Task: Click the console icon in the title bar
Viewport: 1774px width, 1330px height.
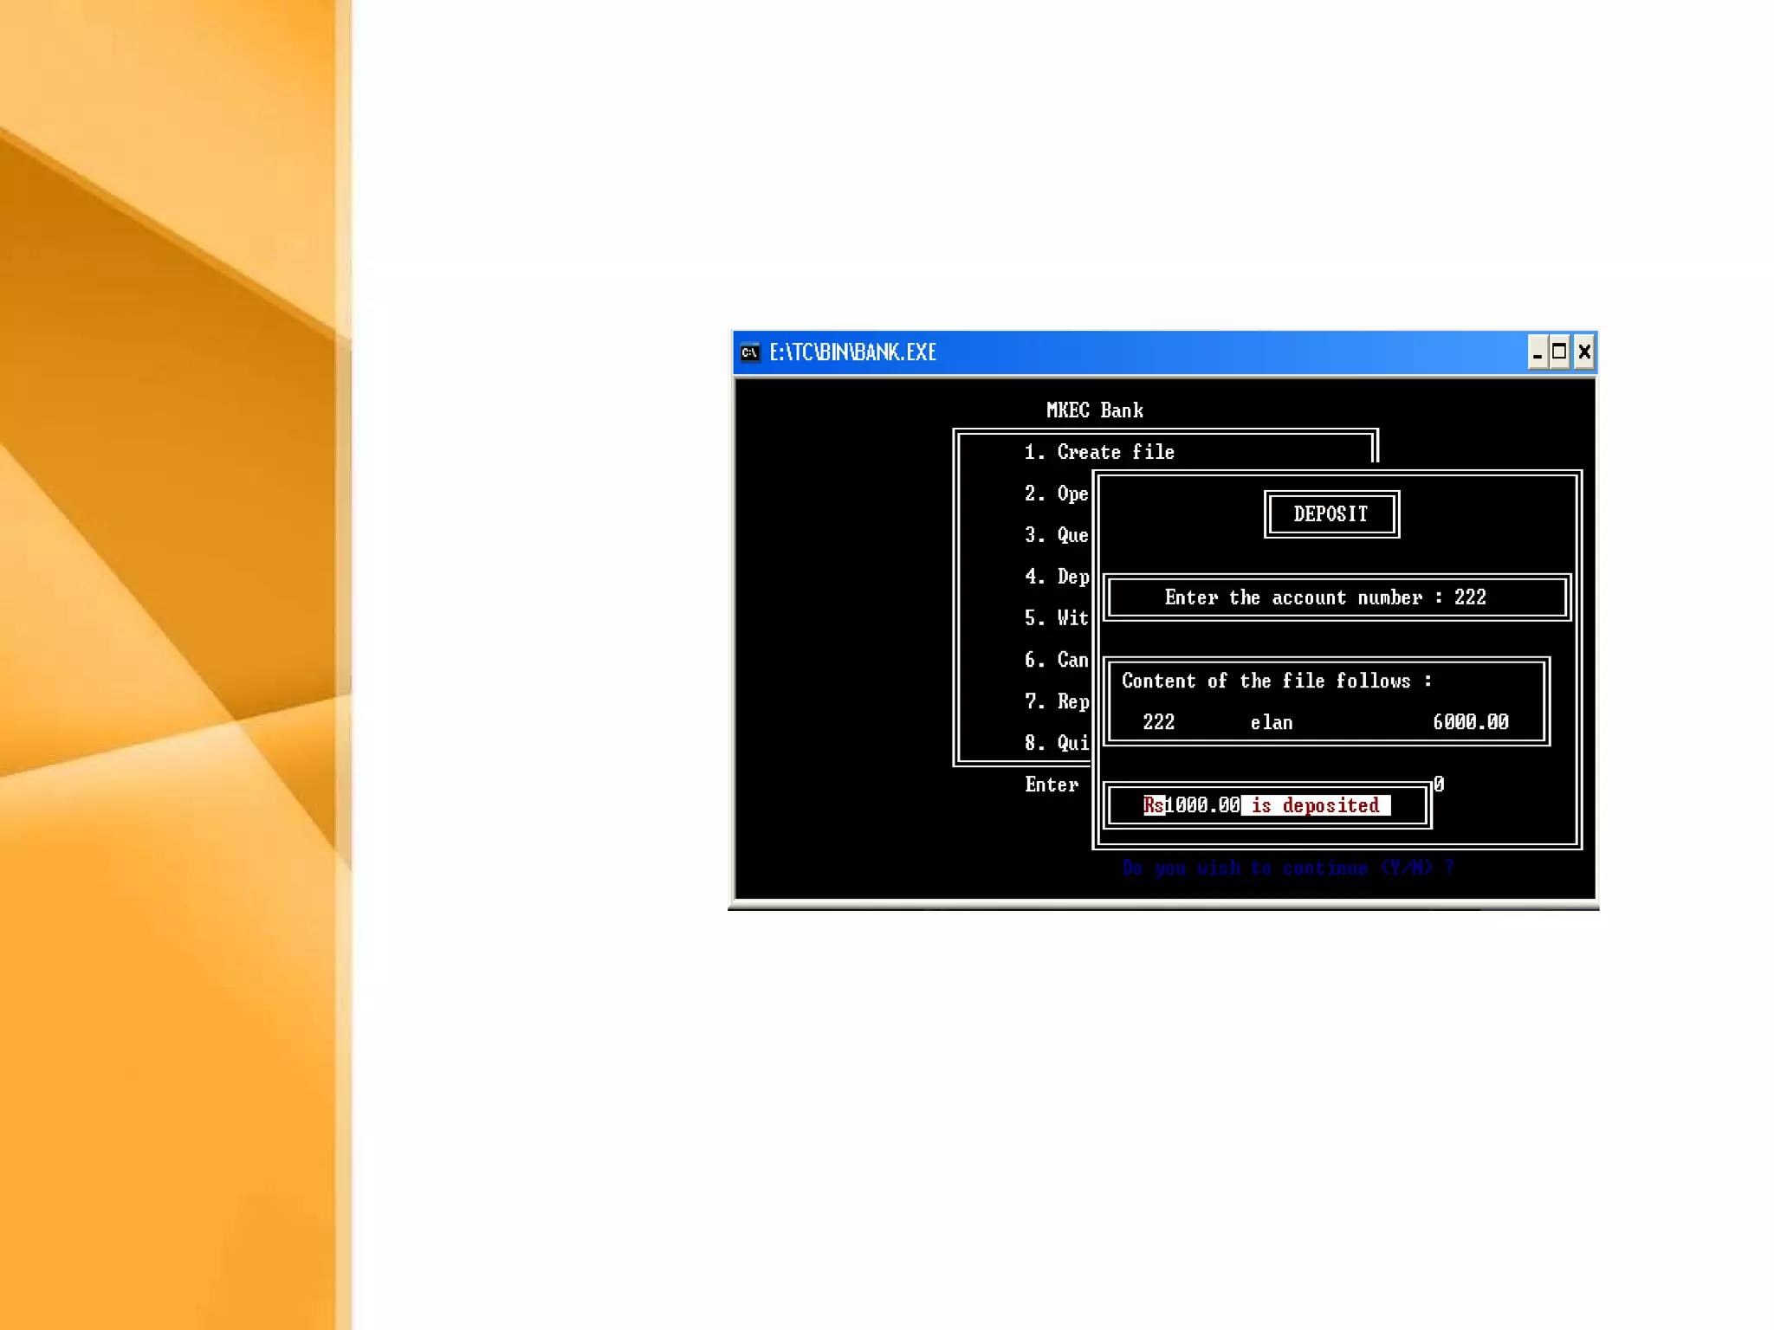Action: tap(749, 352)
